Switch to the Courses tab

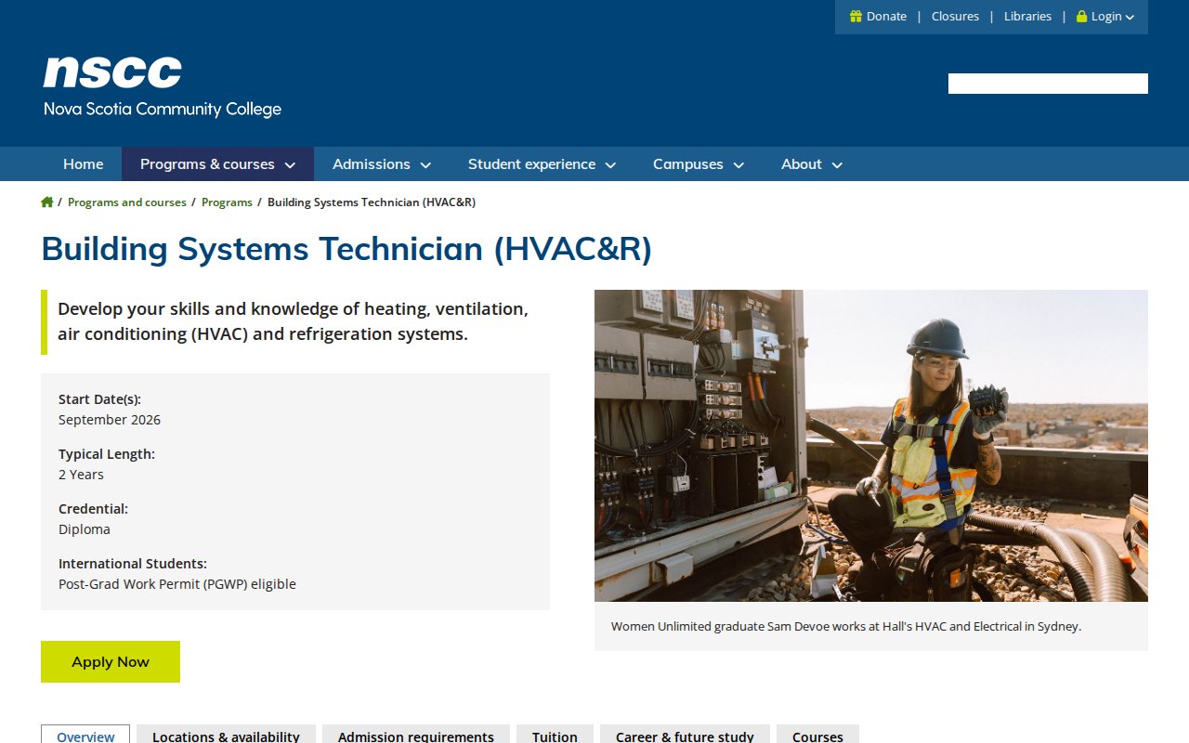click(x=817, y=736)
